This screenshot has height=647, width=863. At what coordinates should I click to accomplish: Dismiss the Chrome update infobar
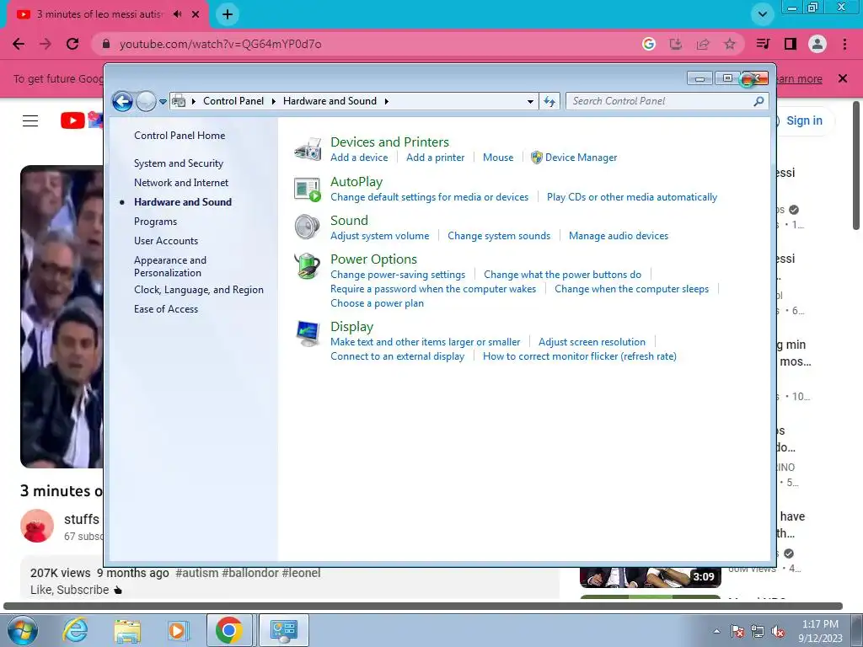click(843, 78)
